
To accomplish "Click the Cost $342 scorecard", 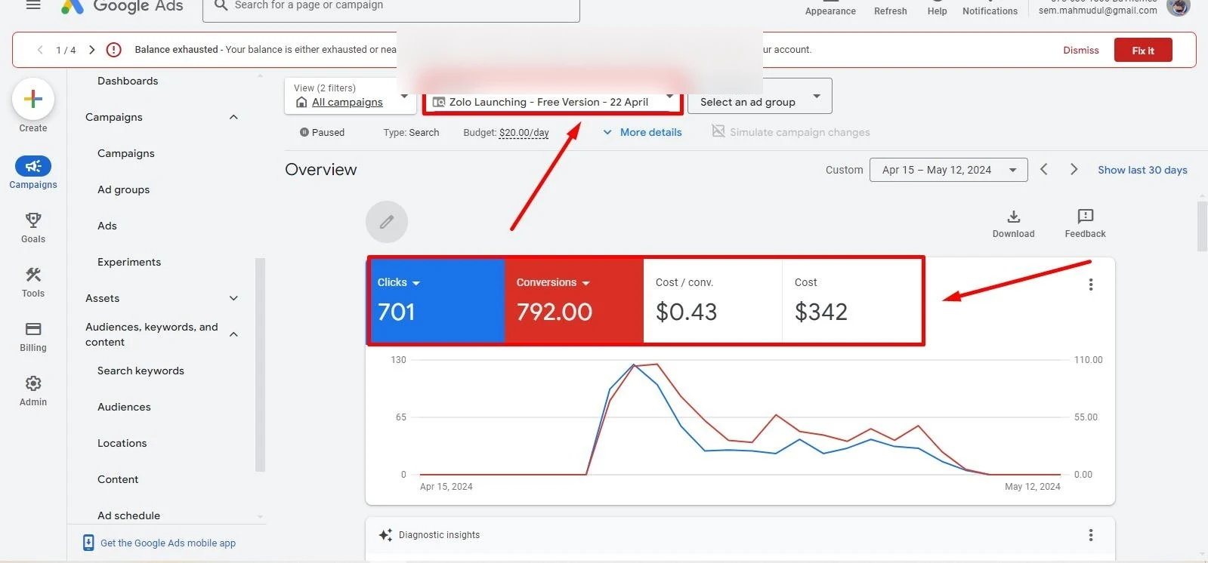I will point(851,301).
